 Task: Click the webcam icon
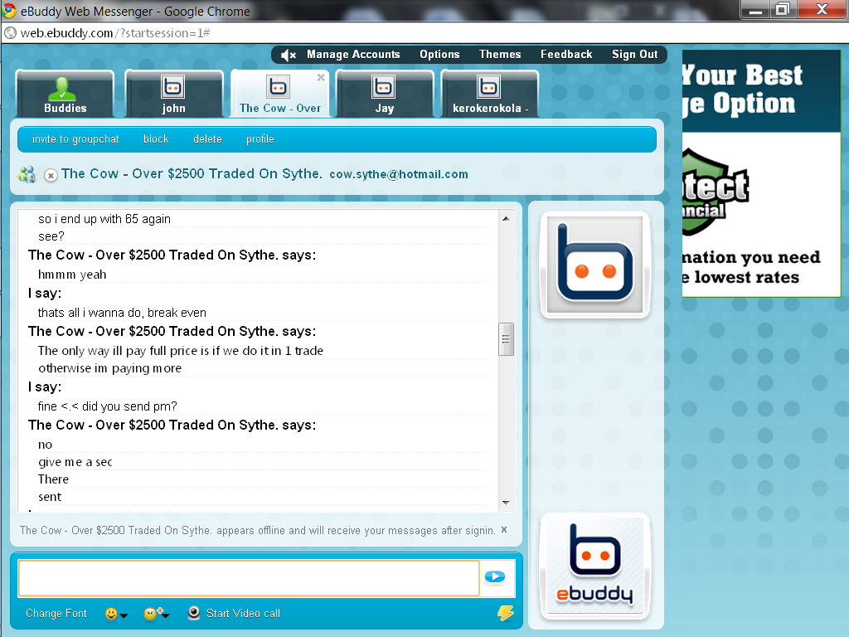click(x=194, y=613)
